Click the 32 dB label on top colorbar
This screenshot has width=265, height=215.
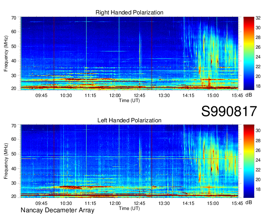point(258,18)
